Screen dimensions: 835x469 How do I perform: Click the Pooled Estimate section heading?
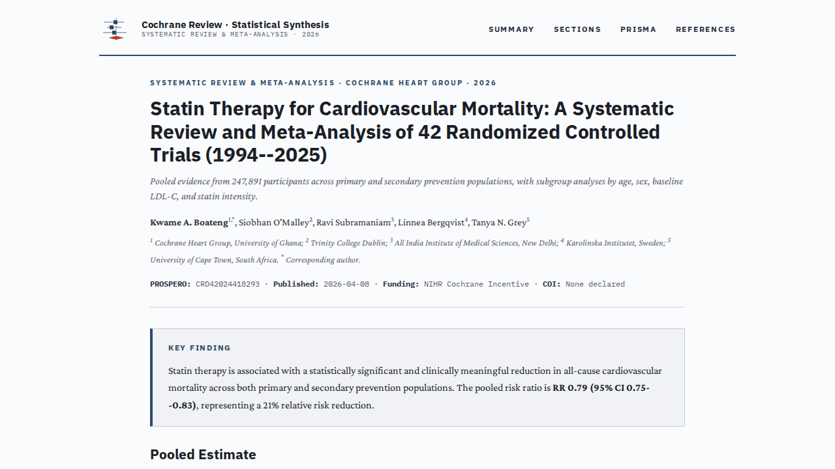pos(203,455)
